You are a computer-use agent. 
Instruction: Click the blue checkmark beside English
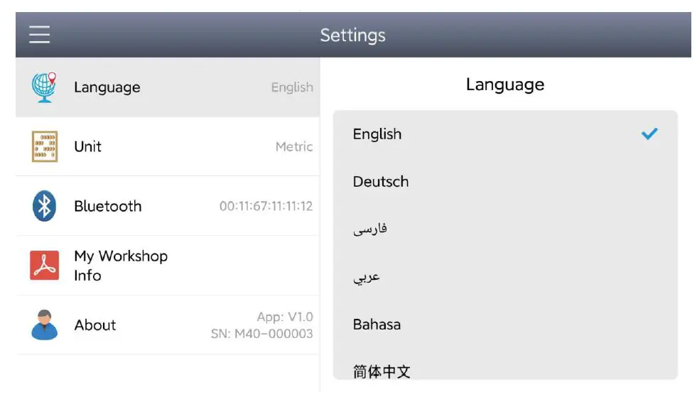point(649,134)
